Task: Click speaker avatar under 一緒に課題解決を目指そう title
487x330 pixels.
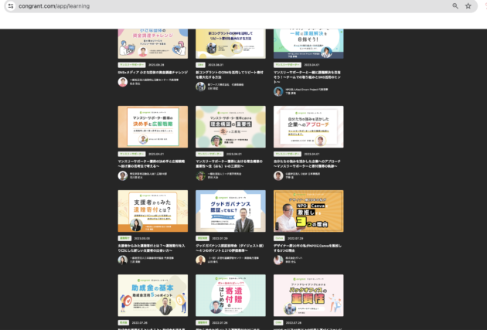Action: point(278,91)
